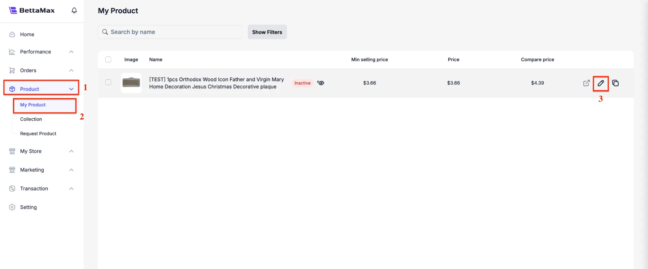Click the notification bell icon
The image size is (648, 269).
(x=74, y=10)
